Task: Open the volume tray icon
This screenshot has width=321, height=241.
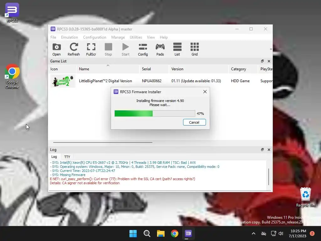Action: (x=281, y=233)
